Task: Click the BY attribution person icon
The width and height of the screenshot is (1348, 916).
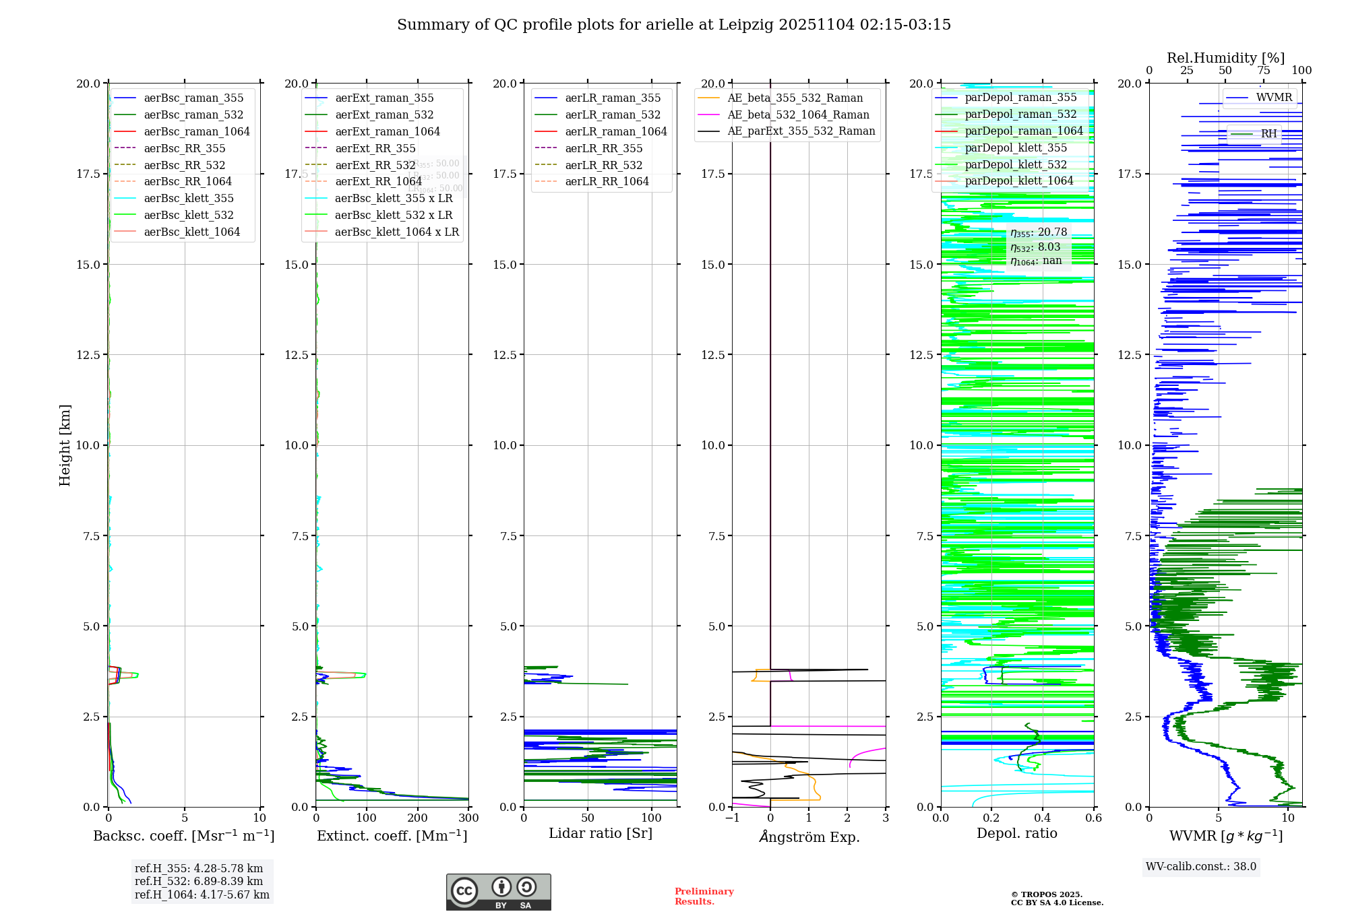Action: tap(501, 886)
